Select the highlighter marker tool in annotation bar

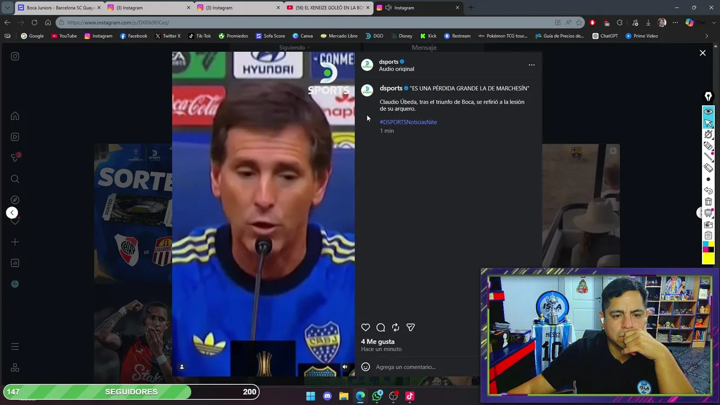tap(708, 146)
